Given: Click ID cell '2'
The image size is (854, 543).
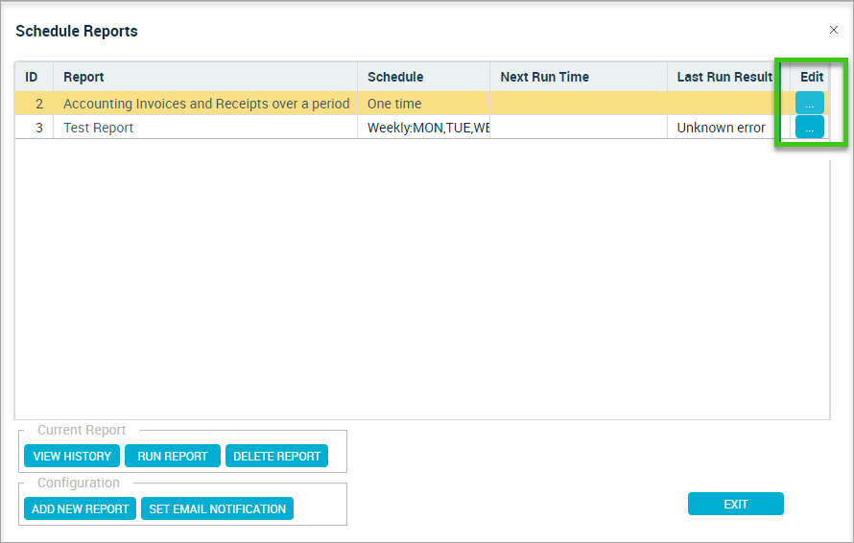Looking at the screenshot, I should [34, 104].
